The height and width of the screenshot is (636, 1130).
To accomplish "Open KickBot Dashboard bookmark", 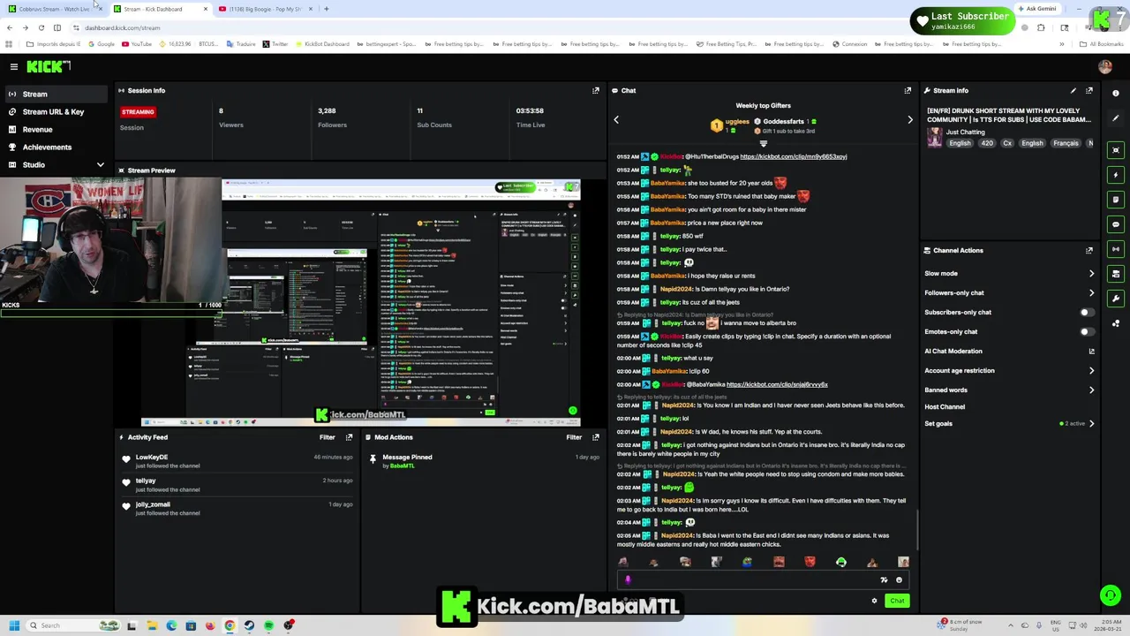I will click(323, 43).
